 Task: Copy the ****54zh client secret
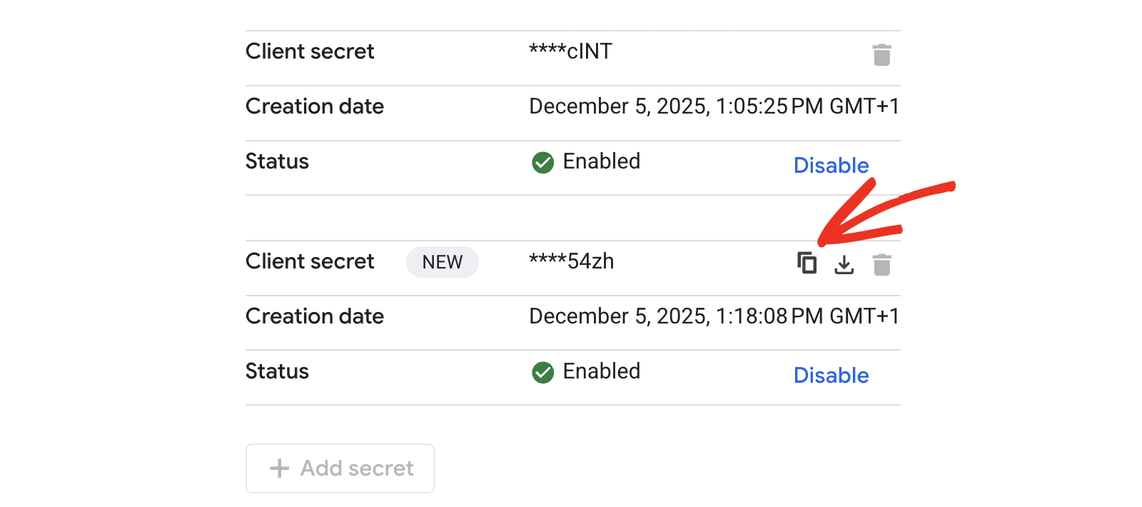coord(807,263)
